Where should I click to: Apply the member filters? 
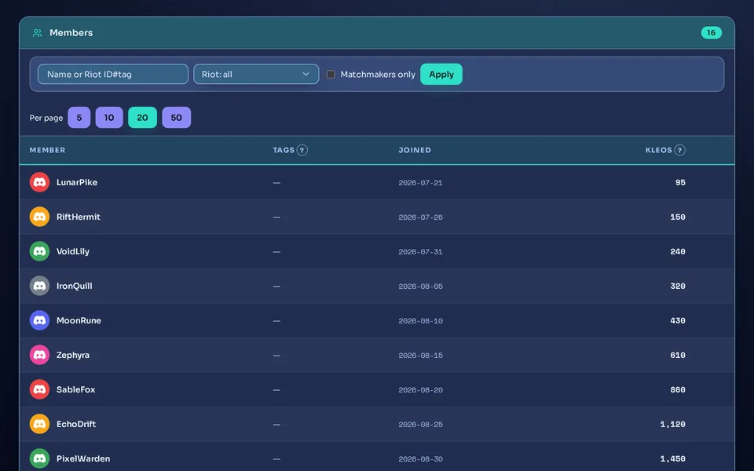tap(441, 74)
